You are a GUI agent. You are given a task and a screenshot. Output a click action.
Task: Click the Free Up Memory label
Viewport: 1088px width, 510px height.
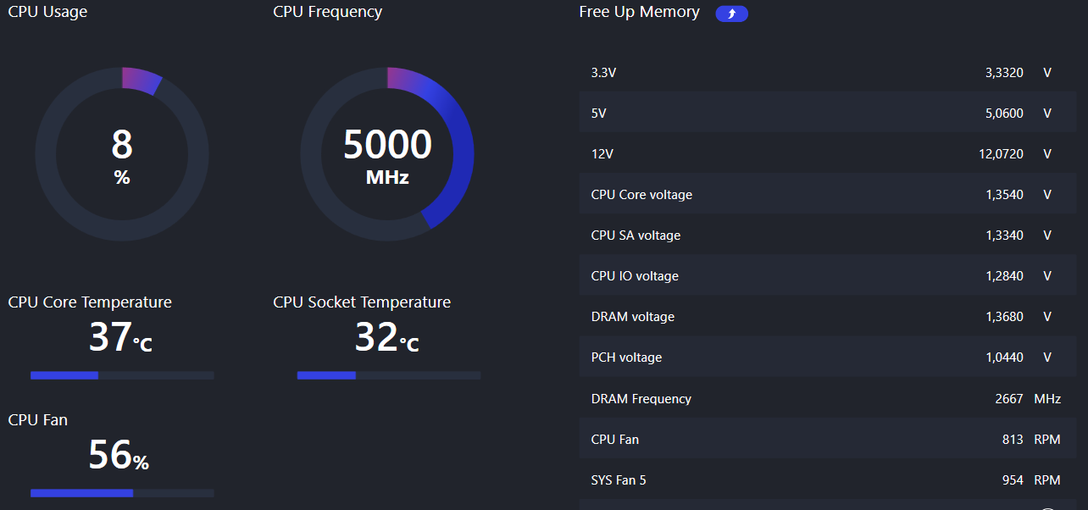[640, 13]
